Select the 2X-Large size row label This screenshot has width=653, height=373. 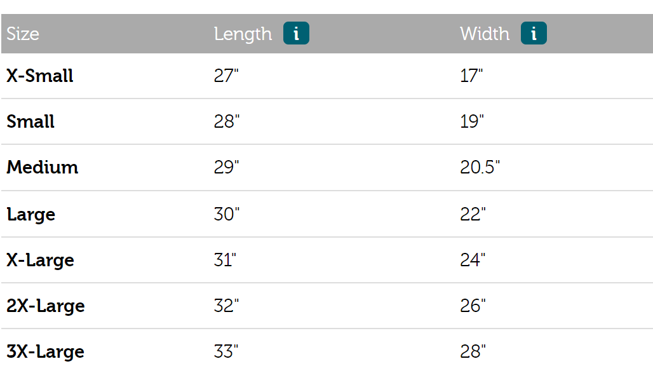point(46,306)
